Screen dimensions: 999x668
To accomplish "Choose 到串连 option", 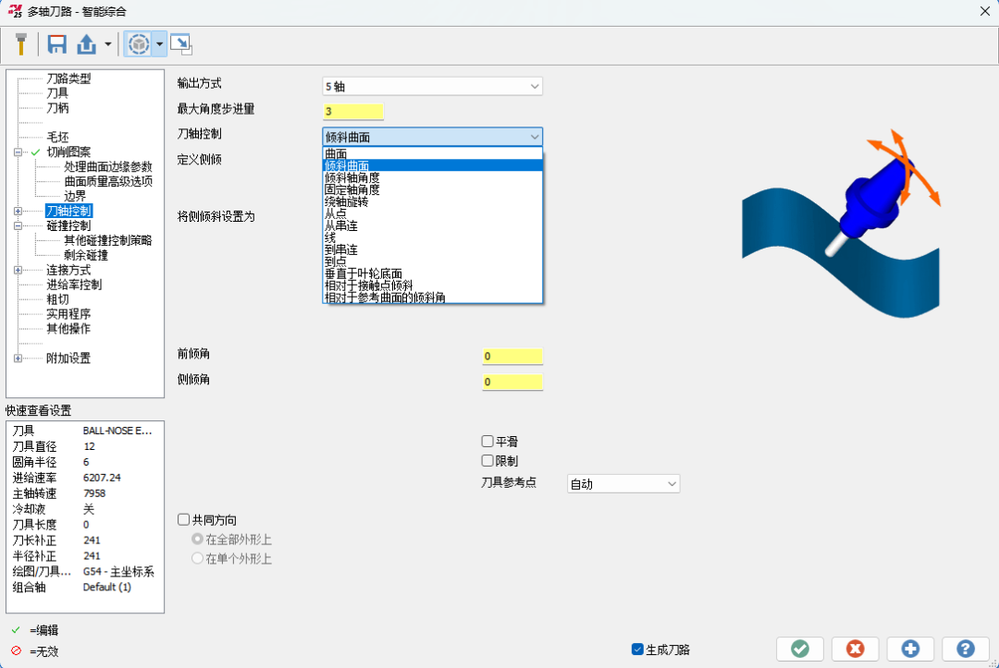I will pos(433,249).
